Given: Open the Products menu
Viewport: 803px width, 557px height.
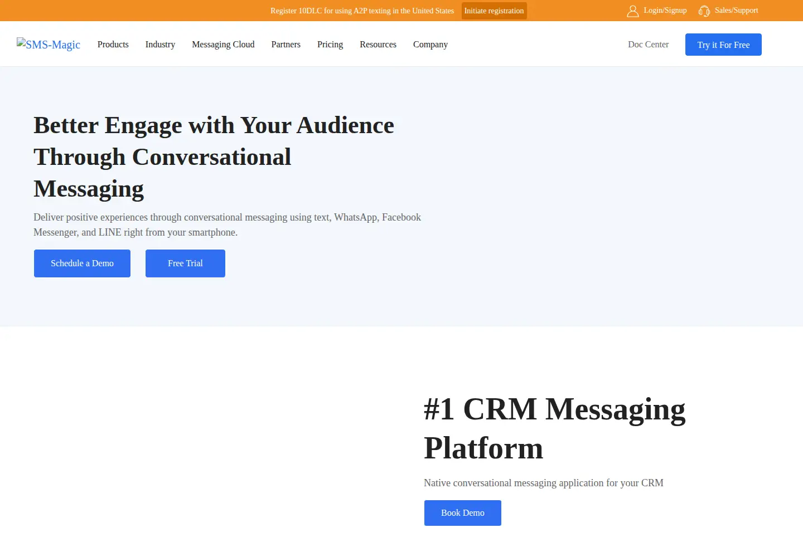Looking at the screenshot, I should coord(113,45).
